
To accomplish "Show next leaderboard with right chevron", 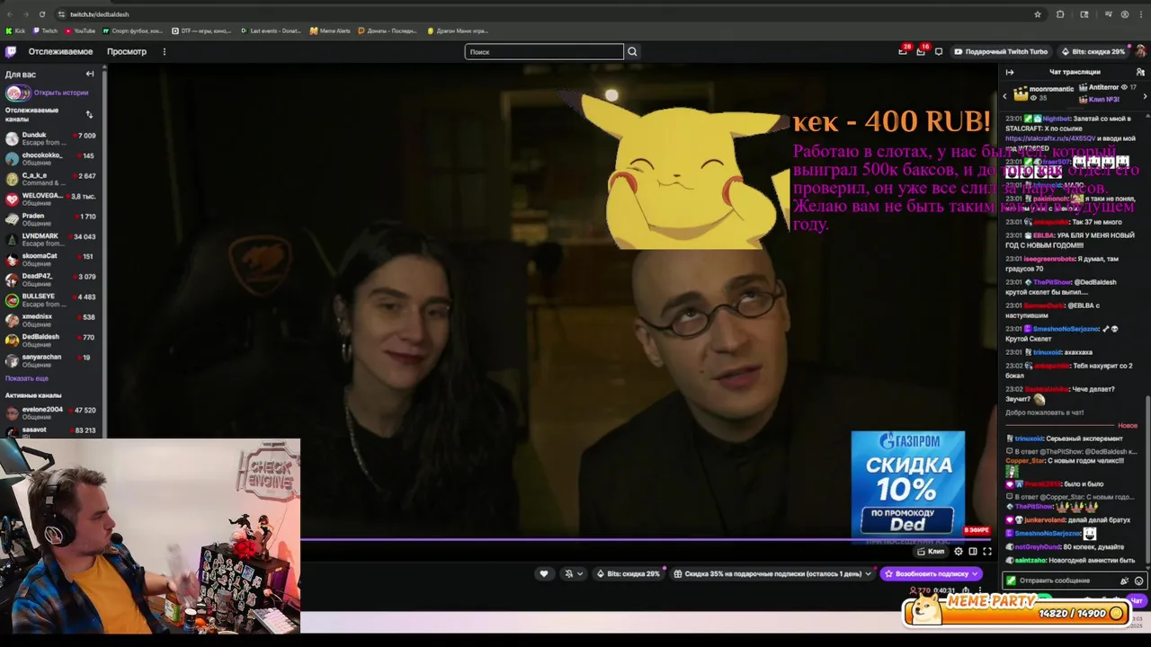I will [1145, 95].
